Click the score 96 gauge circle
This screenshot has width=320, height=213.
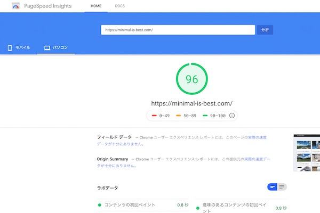192,79
